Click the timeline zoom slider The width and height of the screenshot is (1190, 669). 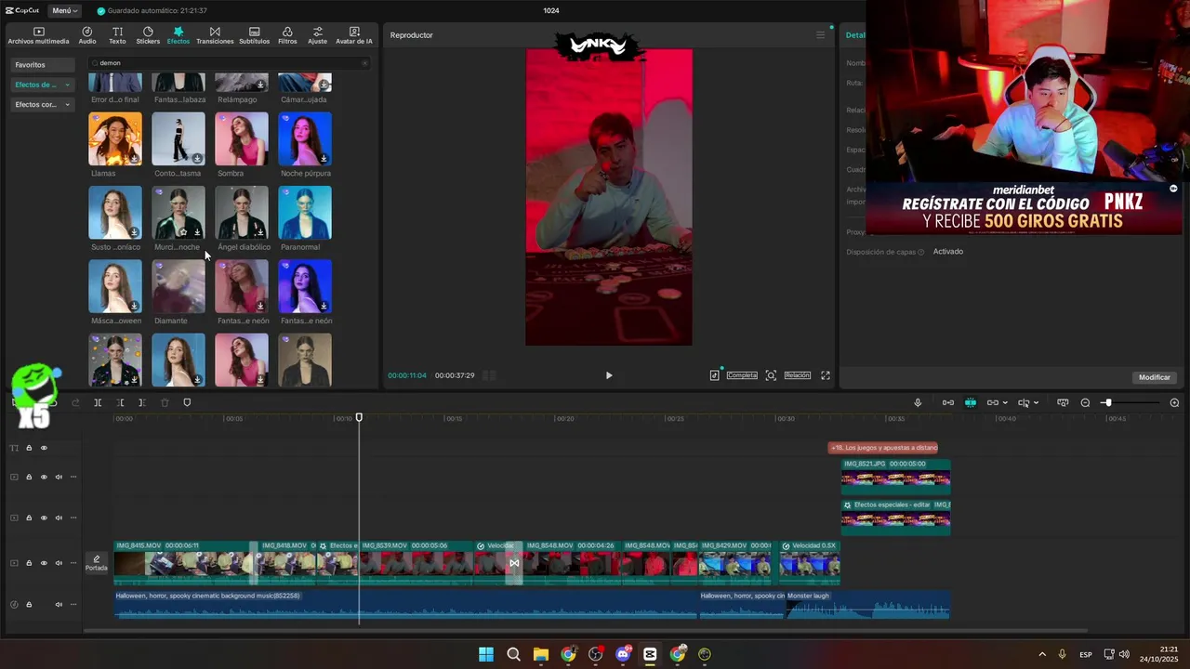[x=1130, y=402]
